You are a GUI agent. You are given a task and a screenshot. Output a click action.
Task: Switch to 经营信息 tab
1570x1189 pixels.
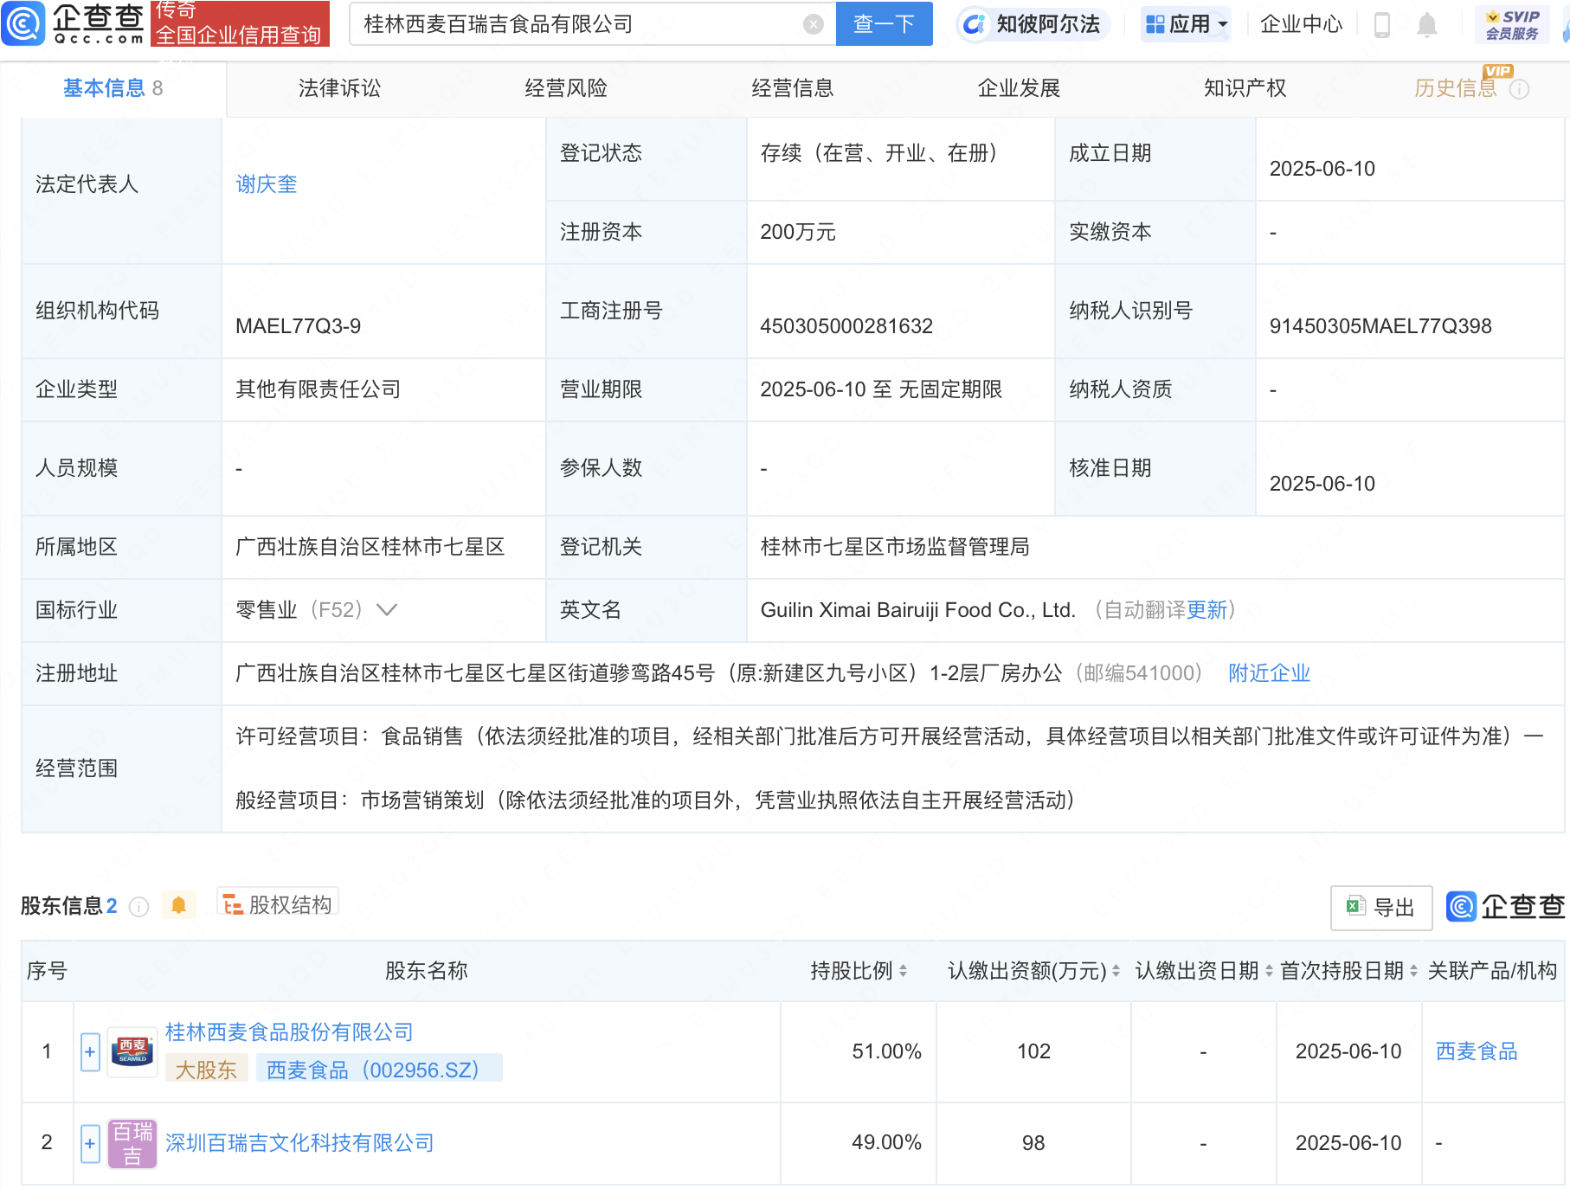(792, 88)
